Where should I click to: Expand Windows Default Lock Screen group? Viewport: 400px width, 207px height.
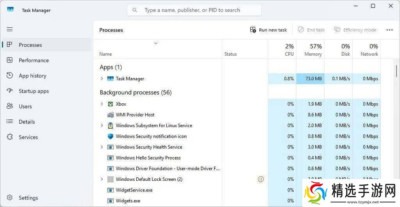[102, 179]
